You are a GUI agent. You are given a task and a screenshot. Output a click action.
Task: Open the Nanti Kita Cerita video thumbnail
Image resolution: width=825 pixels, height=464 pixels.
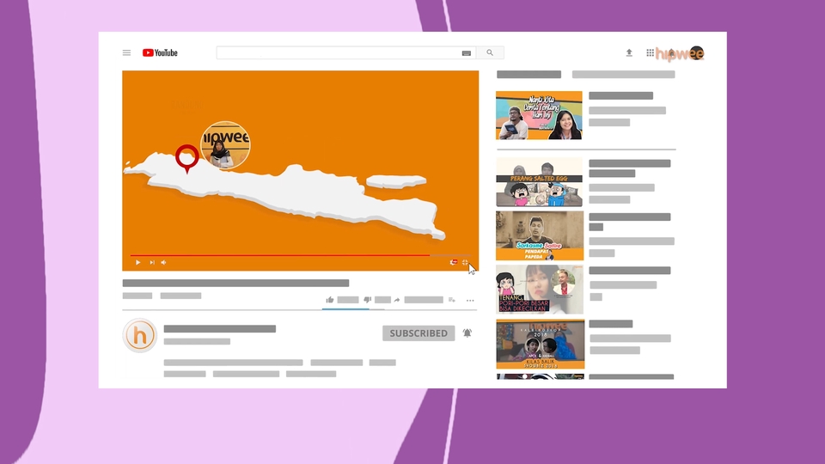coord(539,115)
